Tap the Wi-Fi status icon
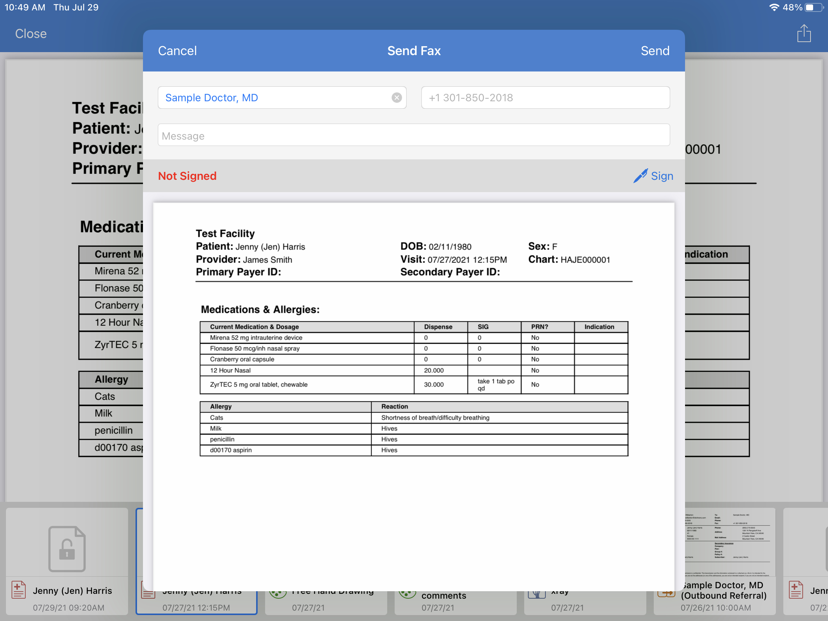 pos(774,7)
